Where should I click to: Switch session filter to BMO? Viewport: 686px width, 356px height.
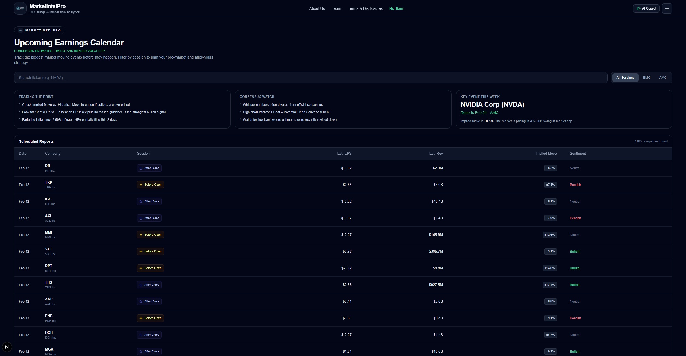[x=647, y=78]
